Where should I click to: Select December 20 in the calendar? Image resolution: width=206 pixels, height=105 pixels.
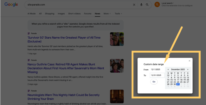click(188, 80)
